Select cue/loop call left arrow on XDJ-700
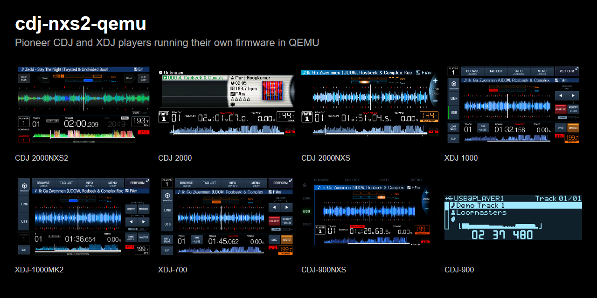The image size is (597, 298). [274, 207]
